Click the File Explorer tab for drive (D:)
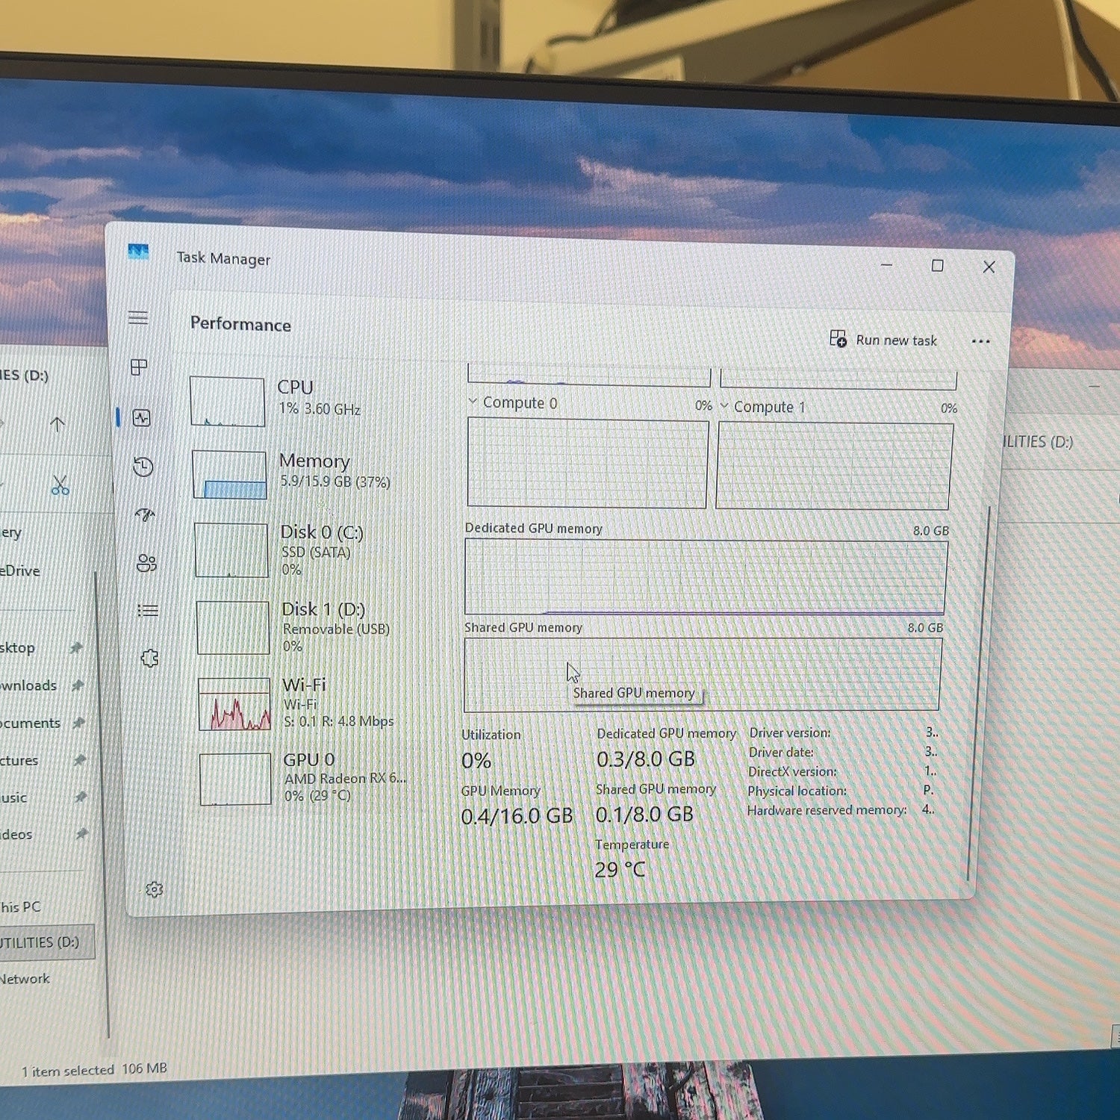The image size is (1120, 1120). 25,375
